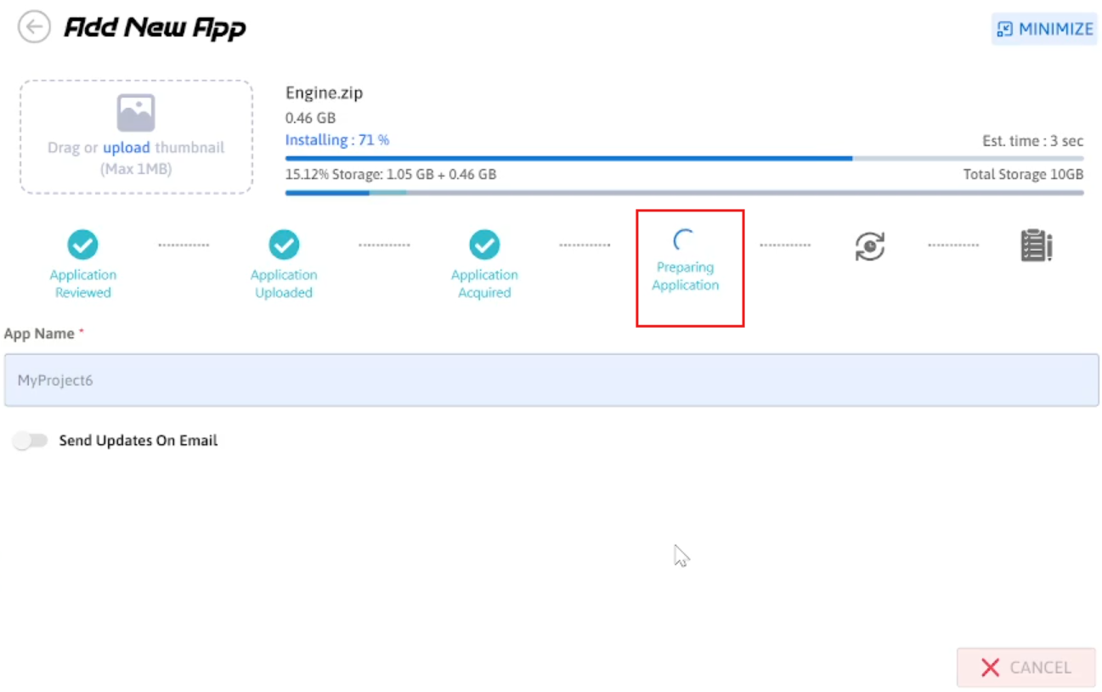Click the Preparing Application loading spinner
The width and height of the screenshot is (1102, 692).
click(x=685, y=240)
